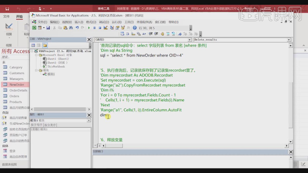
Task: Open the 文件(F) menu in VBA editor
Action: [x=42, y=22]
